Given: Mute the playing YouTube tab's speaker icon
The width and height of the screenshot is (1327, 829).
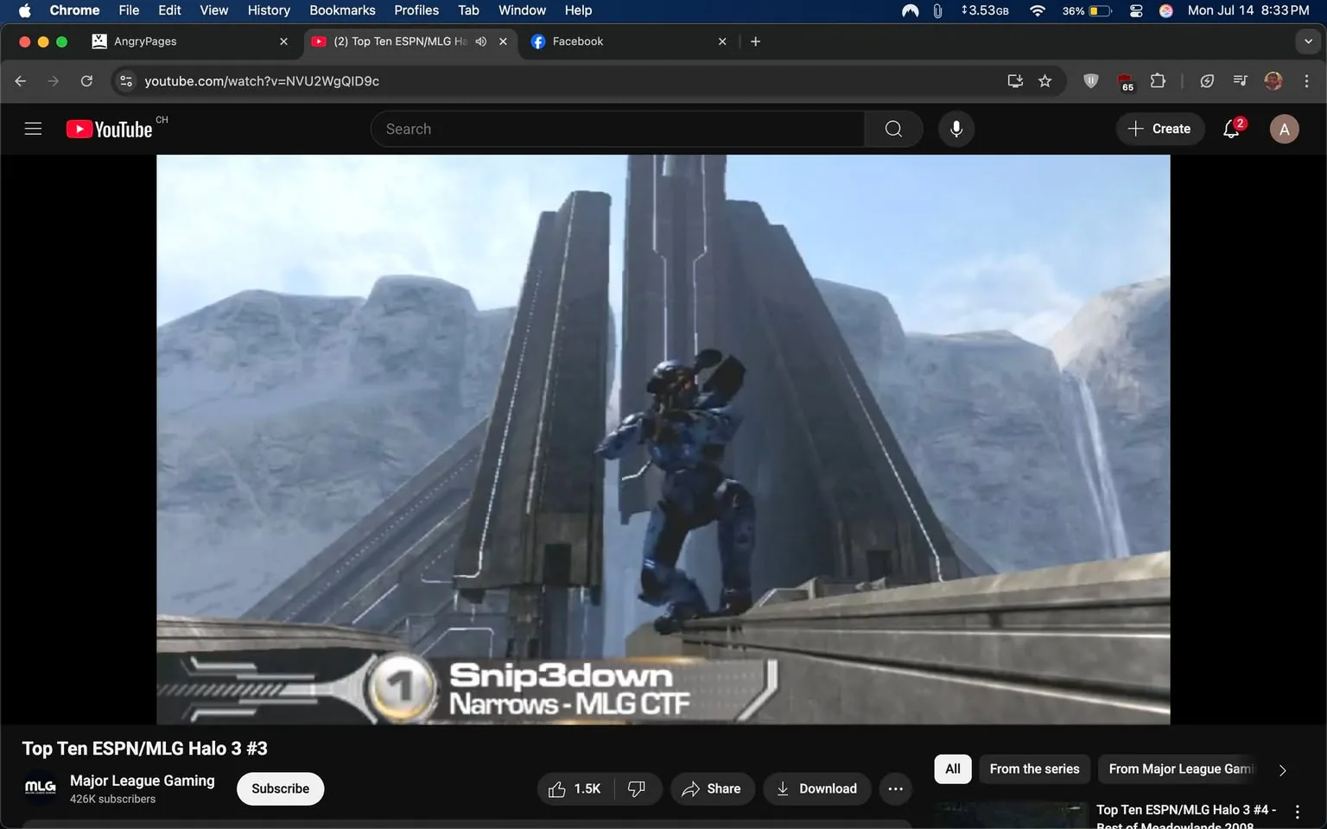Looking at the screenshot, I should pos(480,41).
